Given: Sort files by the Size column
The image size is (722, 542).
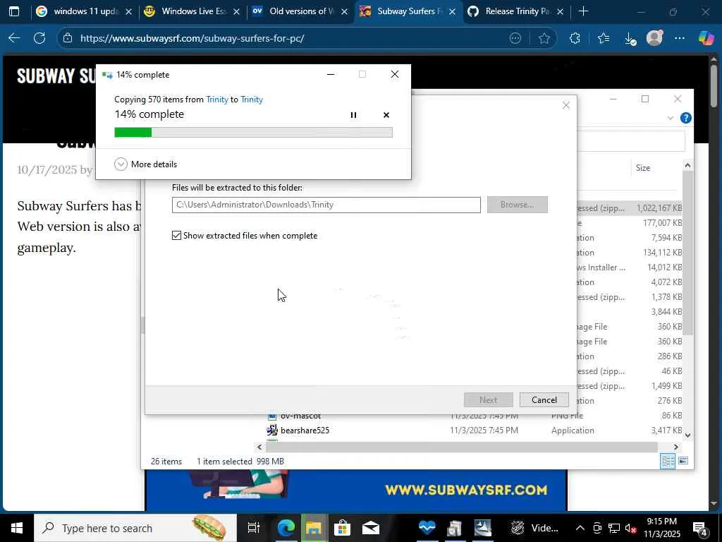Looking at the screenshot, I should (x=643, y=168).
